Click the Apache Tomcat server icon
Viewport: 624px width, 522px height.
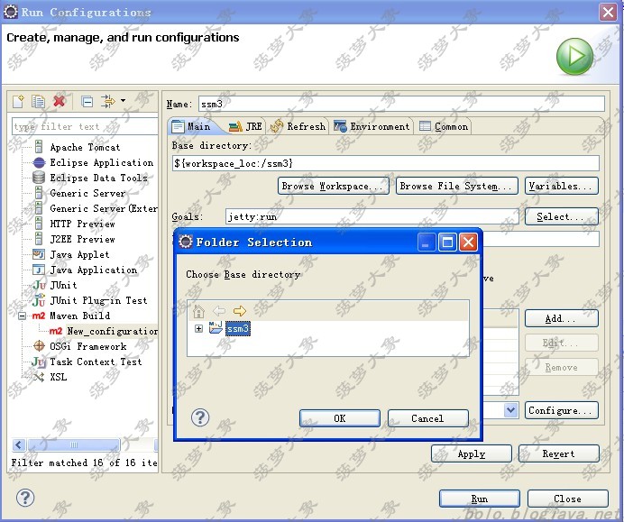[x=39, y=147]
